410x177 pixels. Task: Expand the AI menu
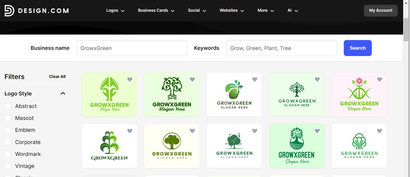point(293,11)
